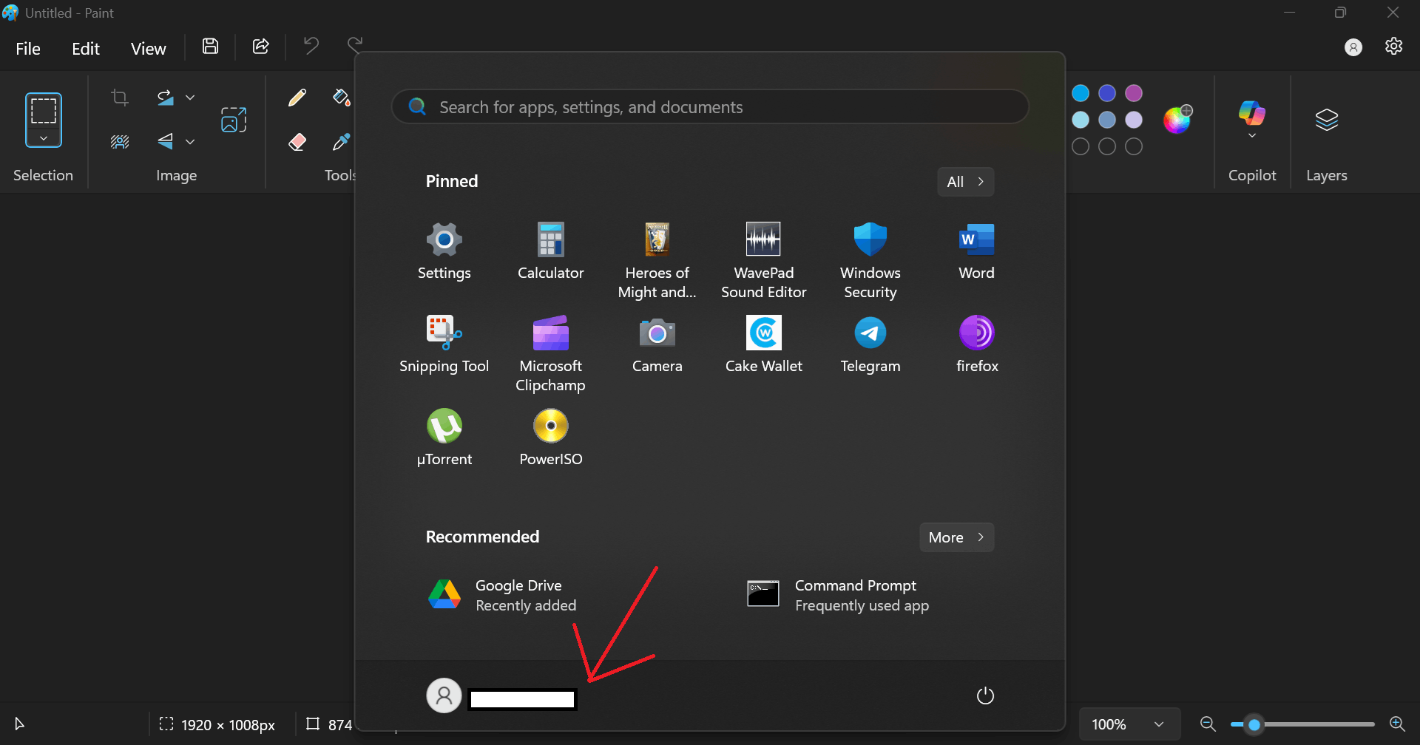1420x745 pixels.
Task: Open the Resize image tool
Action: pos(233,119)
